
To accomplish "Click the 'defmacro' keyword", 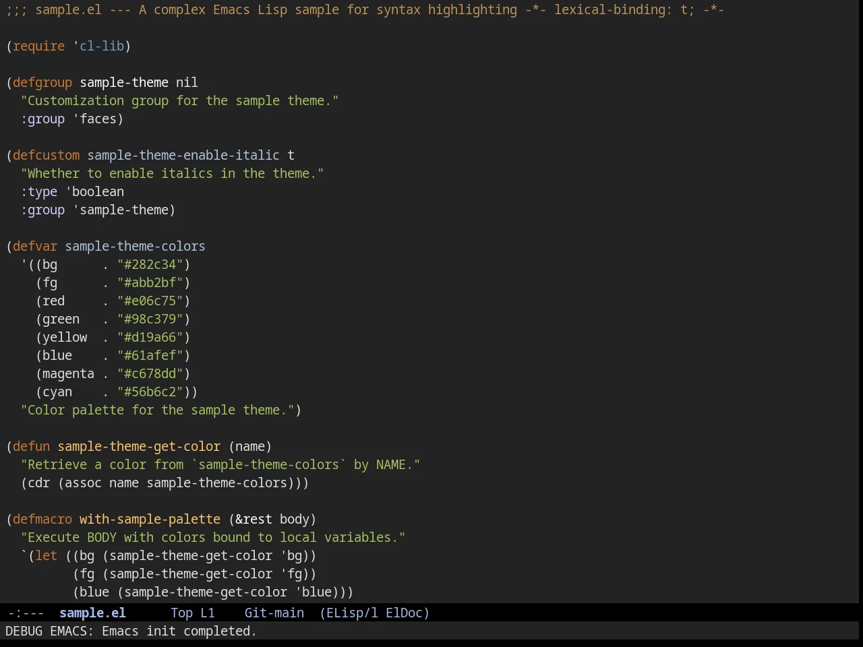I will [x=42, y=519].
